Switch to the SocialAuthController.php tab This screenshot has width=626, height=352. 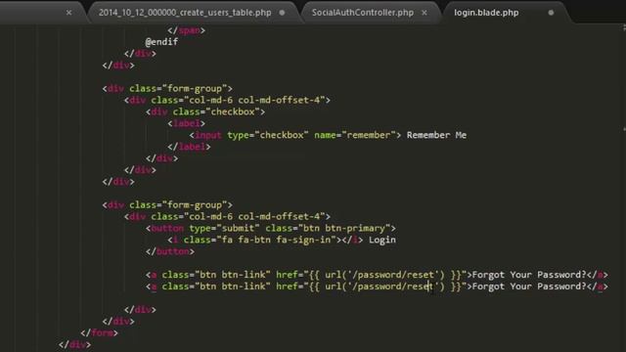[x=363, y=13]
